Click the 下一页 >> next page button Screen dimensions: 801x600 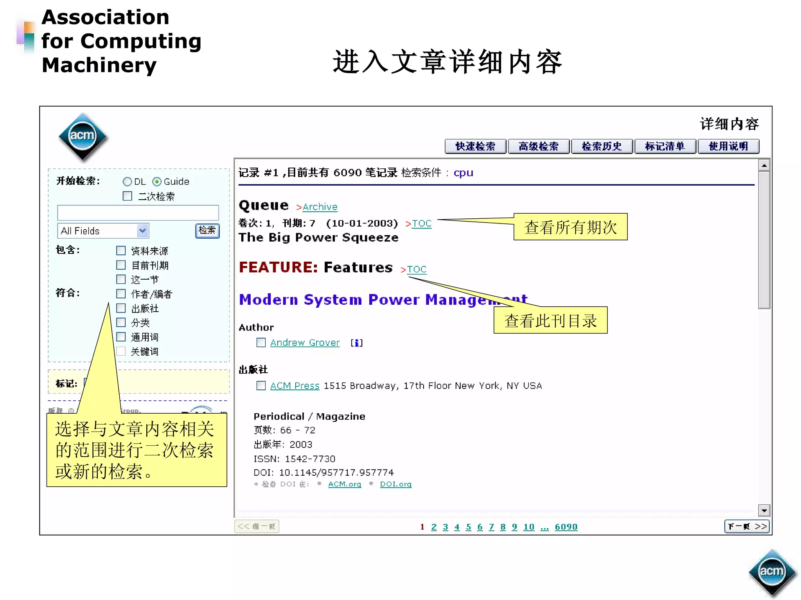[747, 527]
